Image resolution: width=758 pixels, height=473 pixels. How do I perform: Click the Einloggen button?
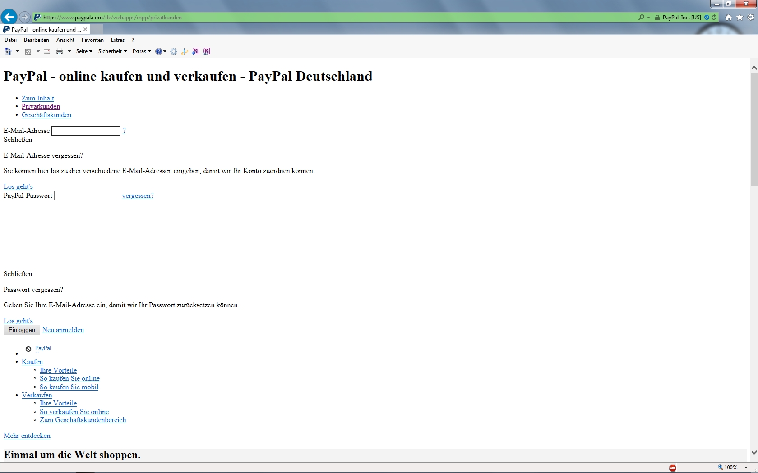[22, 330]
